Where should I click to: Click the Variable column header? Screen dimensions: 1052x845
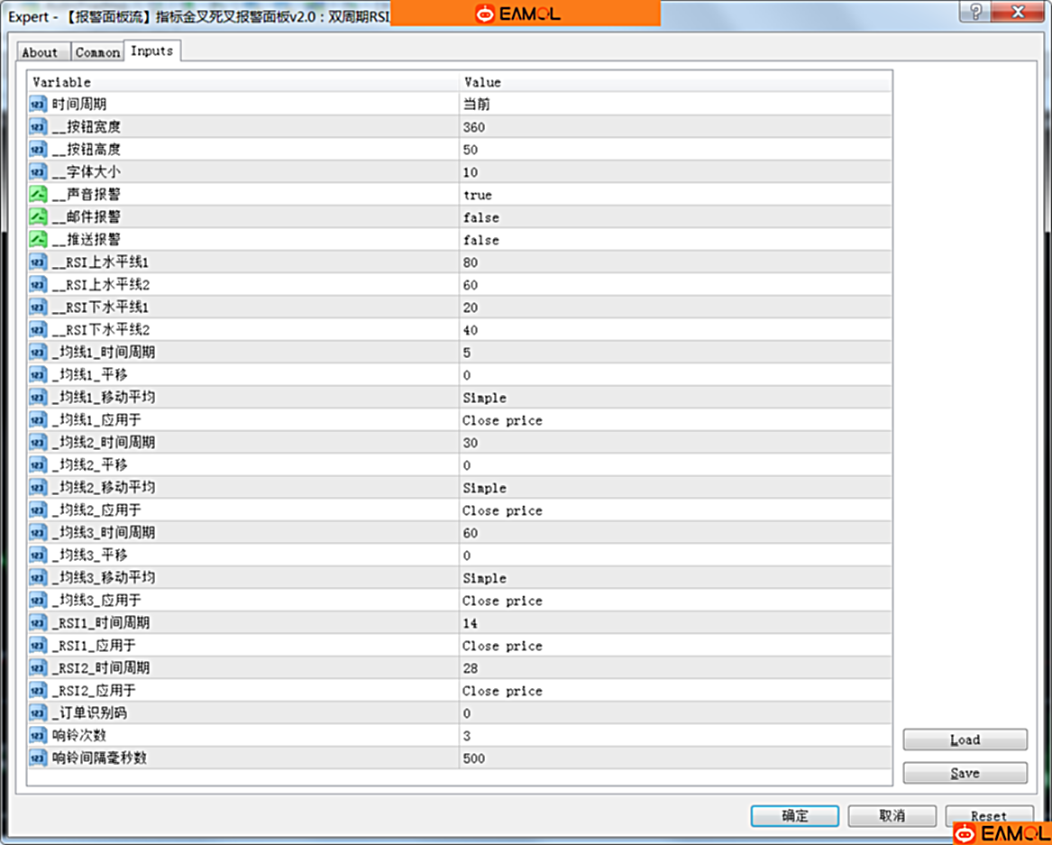[242, 82]
